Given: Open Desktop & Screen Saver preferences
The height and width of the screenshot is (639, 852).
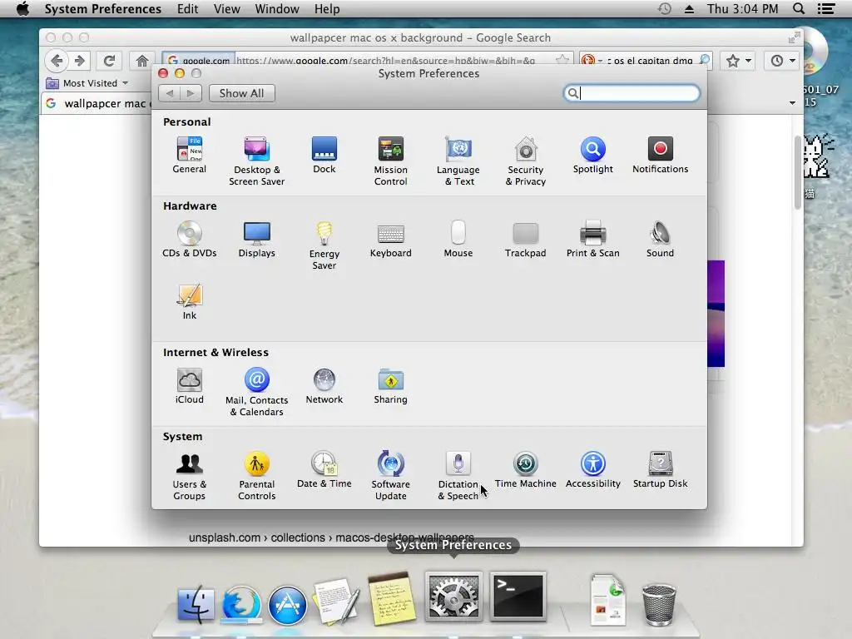Looking at the screenshot, I should [256, 161].
